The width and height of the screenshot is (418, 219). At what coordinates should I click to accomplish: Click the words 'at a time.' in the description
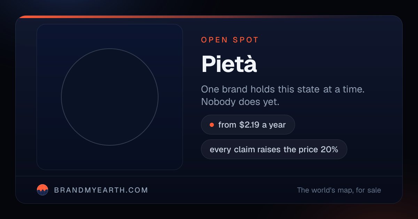pyautogui.click(x=344, y=89)
